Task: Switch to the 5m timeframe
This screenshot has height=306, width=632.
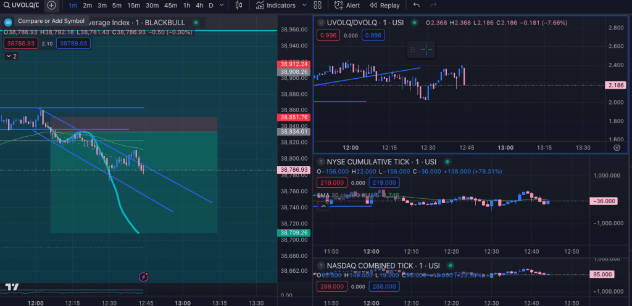Action: pos(117,5)
